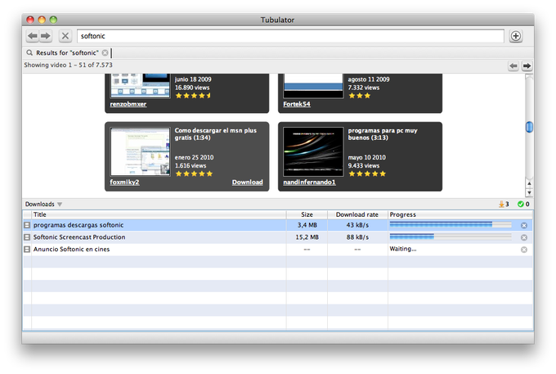
Task: Click title programas para pc muy buenos
Action: point(383,134)
